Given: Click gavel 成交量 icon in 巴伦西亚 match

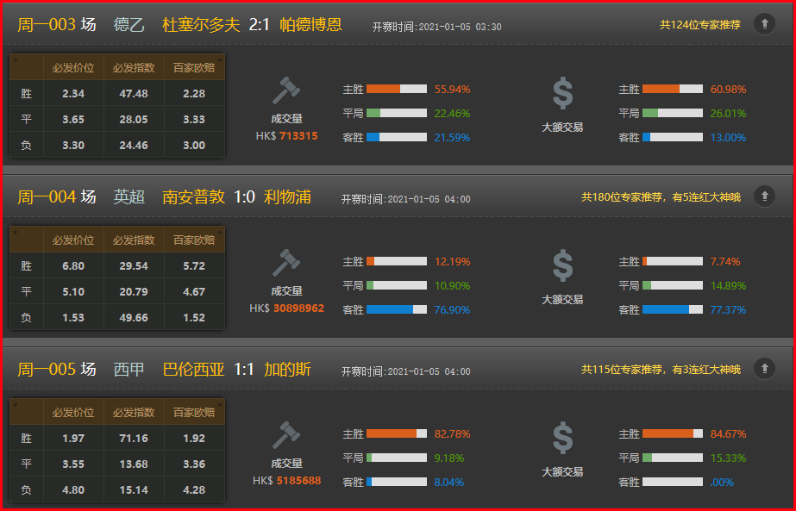Looking at the screenshot, I should (286, 436).
